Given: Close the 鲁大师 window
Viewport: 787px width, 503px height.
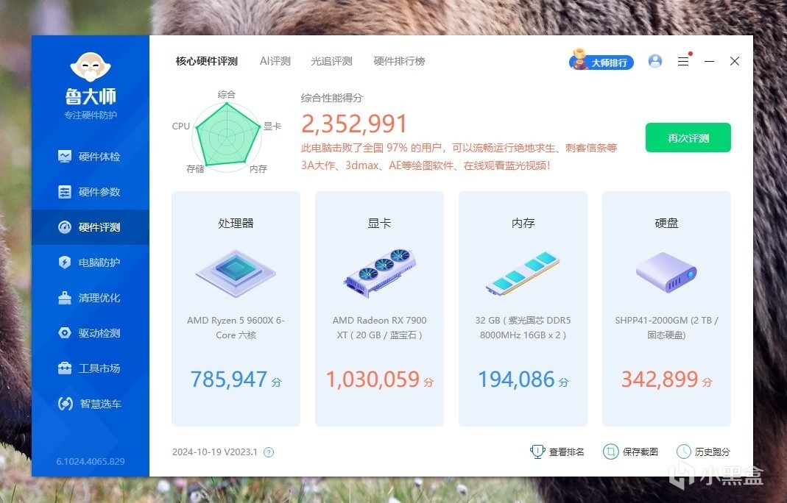Looking at the screenshot, I should (735, 61).
